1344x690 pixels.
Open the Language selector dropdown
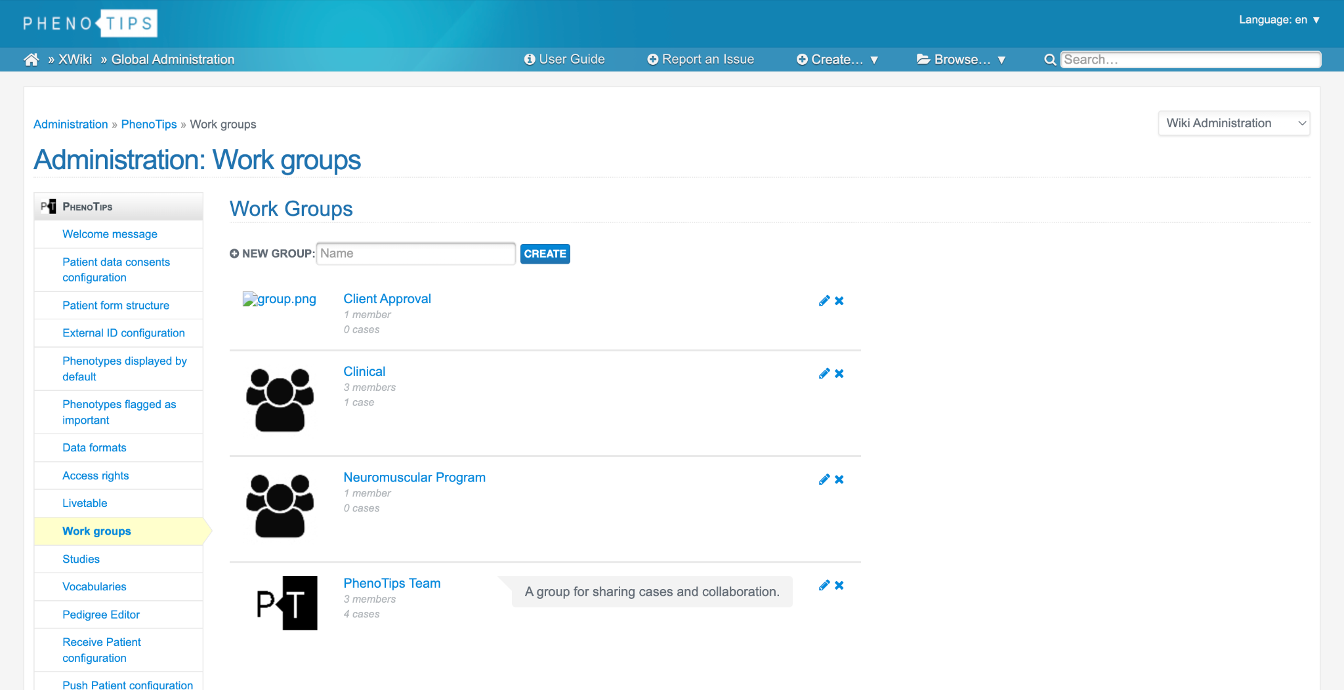[1279, 20]
